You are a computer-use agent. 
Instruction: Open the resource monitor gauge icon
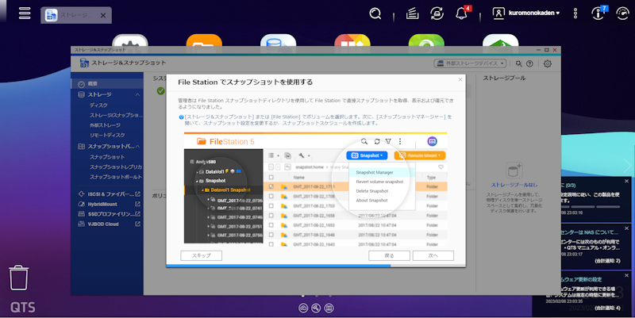tap(622, 13)
